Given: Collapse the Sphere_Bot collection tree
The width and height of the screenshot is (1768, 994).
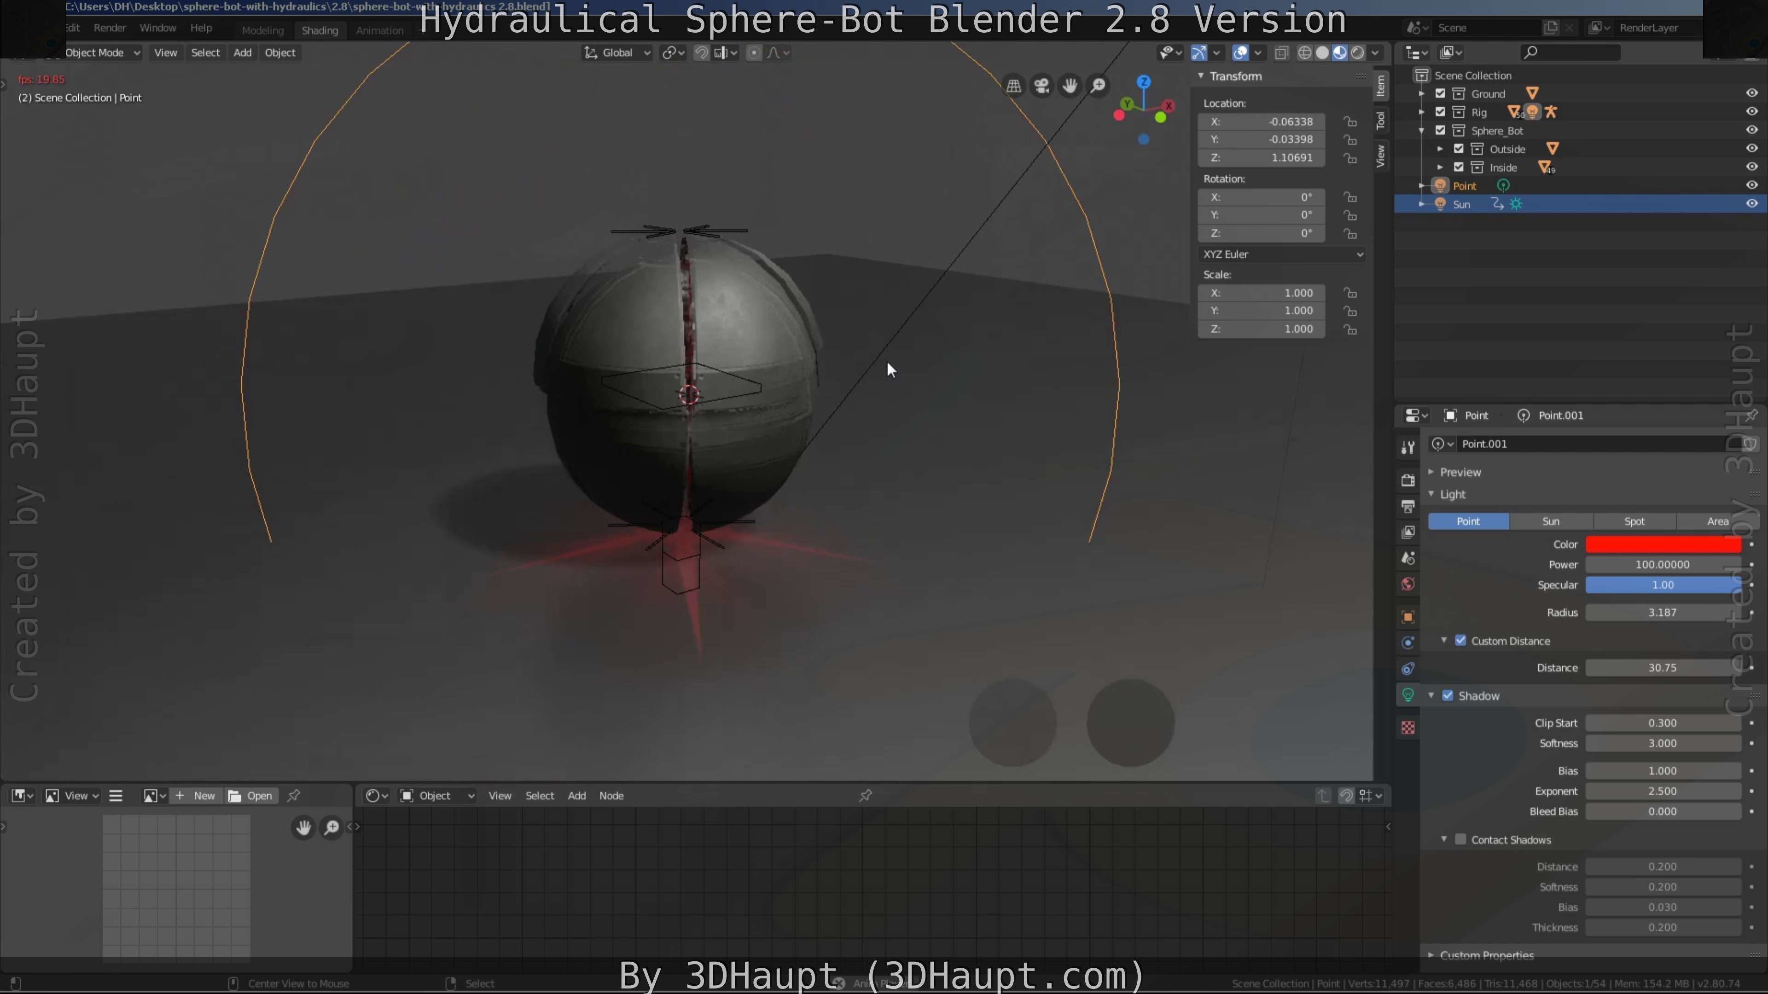Looking at the screenshot, I should point(1421,130).
